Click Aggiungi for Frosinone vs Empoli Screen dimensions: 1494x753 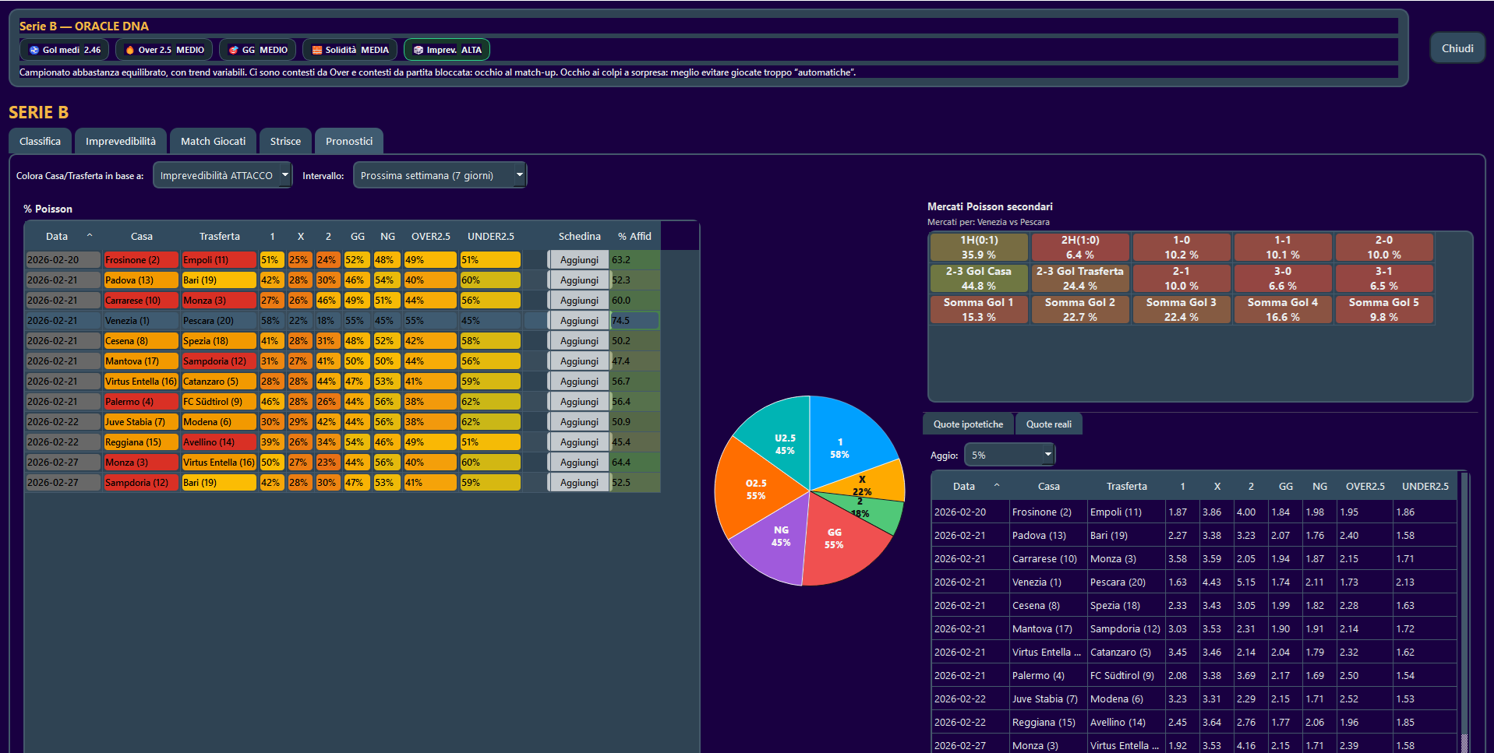pos(579,260)
